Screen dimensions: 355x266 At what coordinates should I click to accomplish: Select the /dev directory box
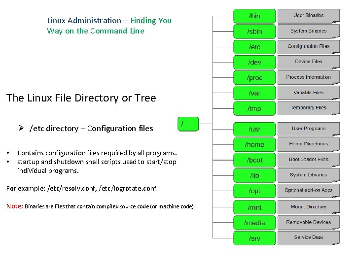(x=254, y=62)
